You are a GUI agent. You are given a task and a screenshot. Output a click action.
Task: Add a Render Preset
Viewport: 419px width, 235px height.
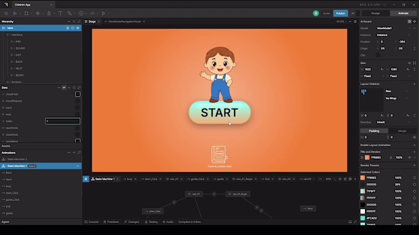pyautogui.click(x=414, y=166)
